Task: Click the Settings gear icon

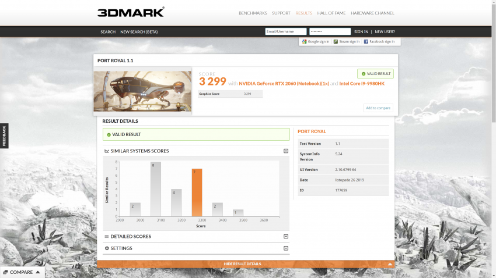Action: click(107, 248)
